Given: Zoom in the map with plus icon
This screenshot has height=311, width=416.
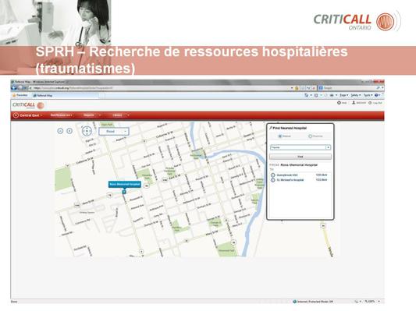Looking at the screenshot, I should click(69, 131).
